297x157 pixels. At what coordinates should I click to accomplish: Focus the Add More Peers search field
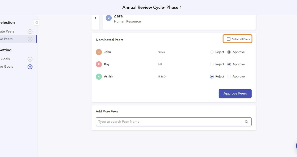[170, 122]
